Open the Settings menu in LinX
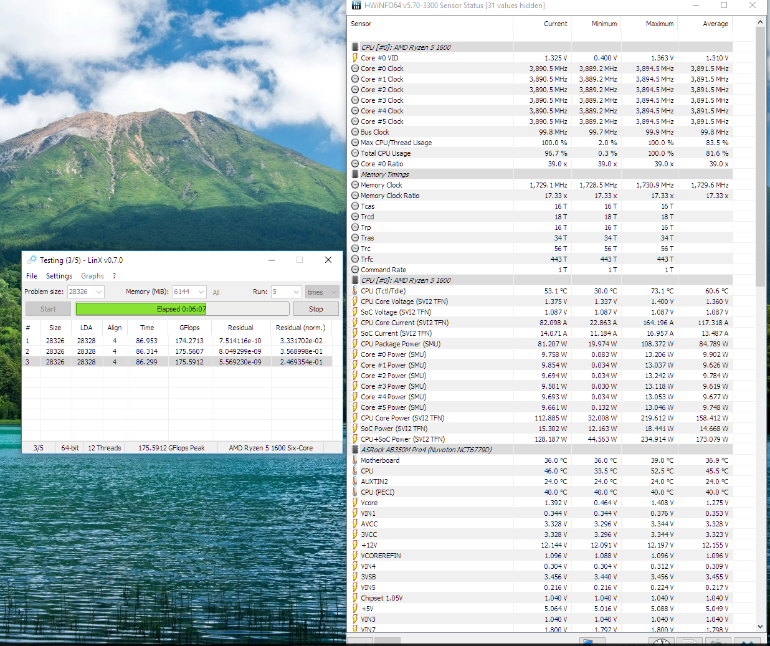770x646 pixels. click(59, 276)
